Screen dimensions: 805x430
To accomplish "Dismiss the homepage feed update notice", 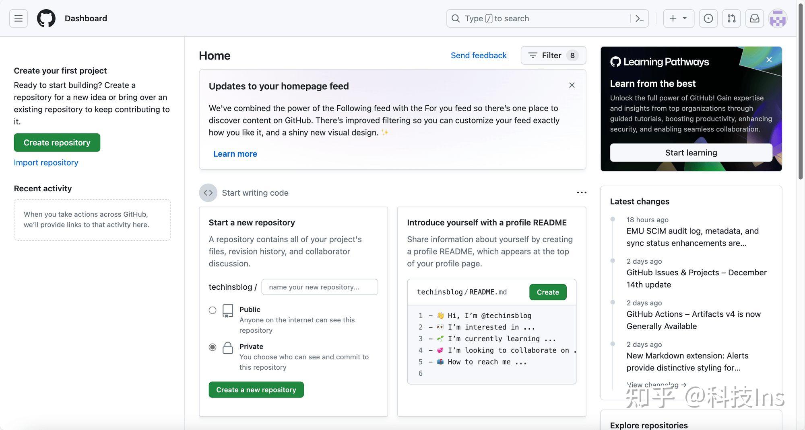I will (572, 85).
